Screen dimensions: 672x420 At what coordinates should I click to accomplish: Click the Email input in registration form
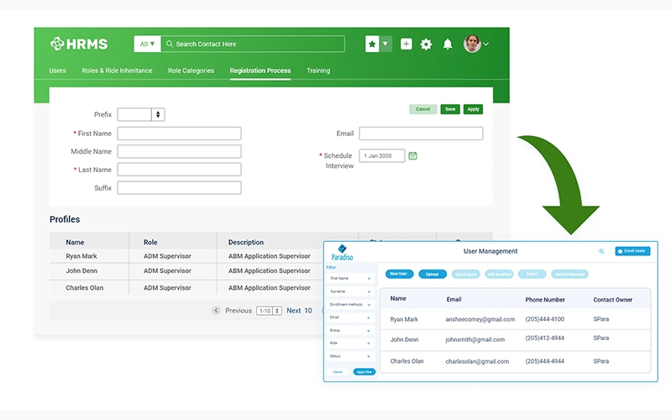coord(421,134)
